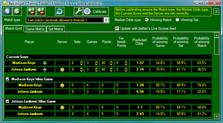Click predicted odds 1.7 cell
Image resolution: width=223 pixels, height=123 pixels.
pyautogui.click(x=139, y=108)
